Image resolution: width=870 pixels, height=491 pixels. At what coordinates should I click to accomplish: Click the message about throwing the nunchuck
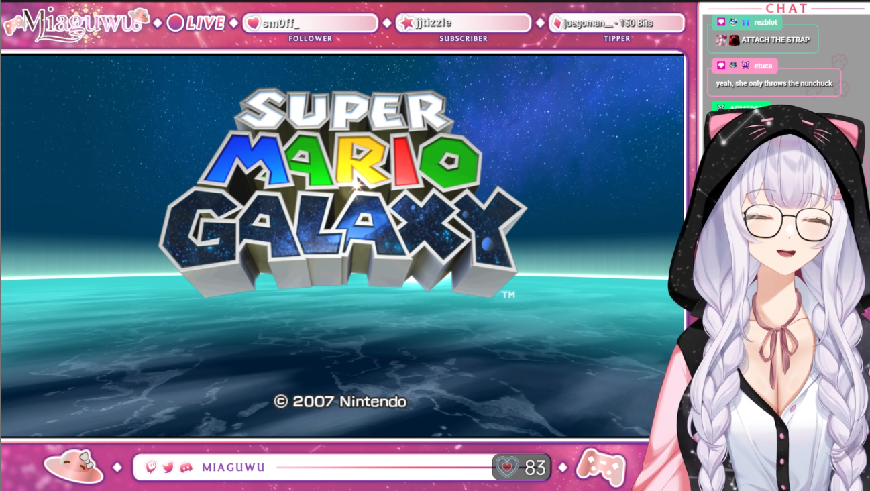click(x=774, y=83)
